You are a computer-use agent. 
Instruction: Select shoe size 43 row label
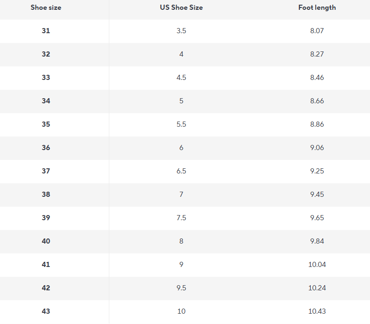click(x=46, y=311)
